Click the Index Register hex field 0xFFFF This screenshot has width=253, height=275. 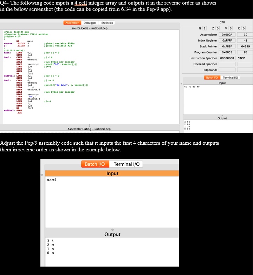227,40
